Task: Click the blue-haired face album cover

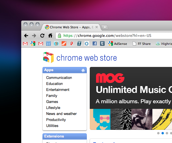Action: [x=100, y=119]
